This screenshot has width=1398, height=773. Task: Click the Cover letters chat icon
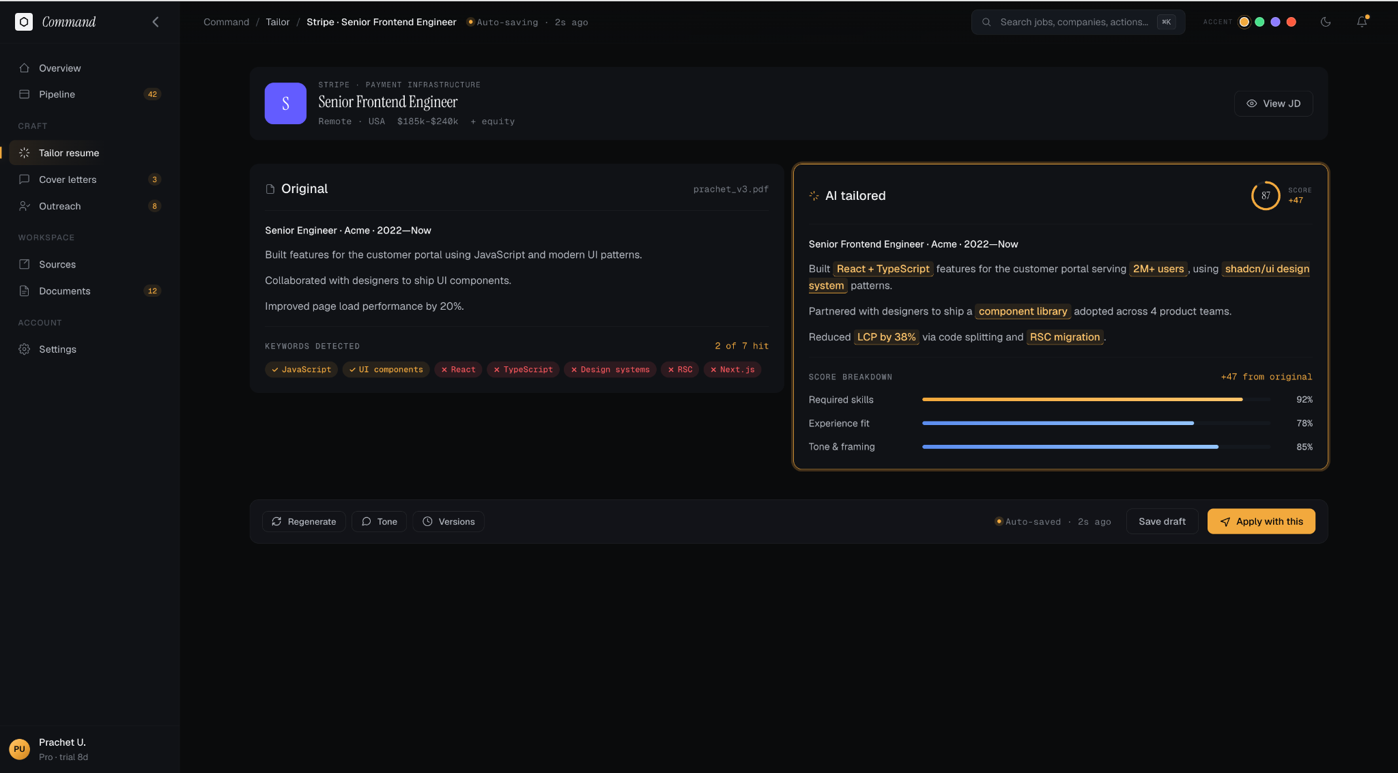(x=25, y=179)
